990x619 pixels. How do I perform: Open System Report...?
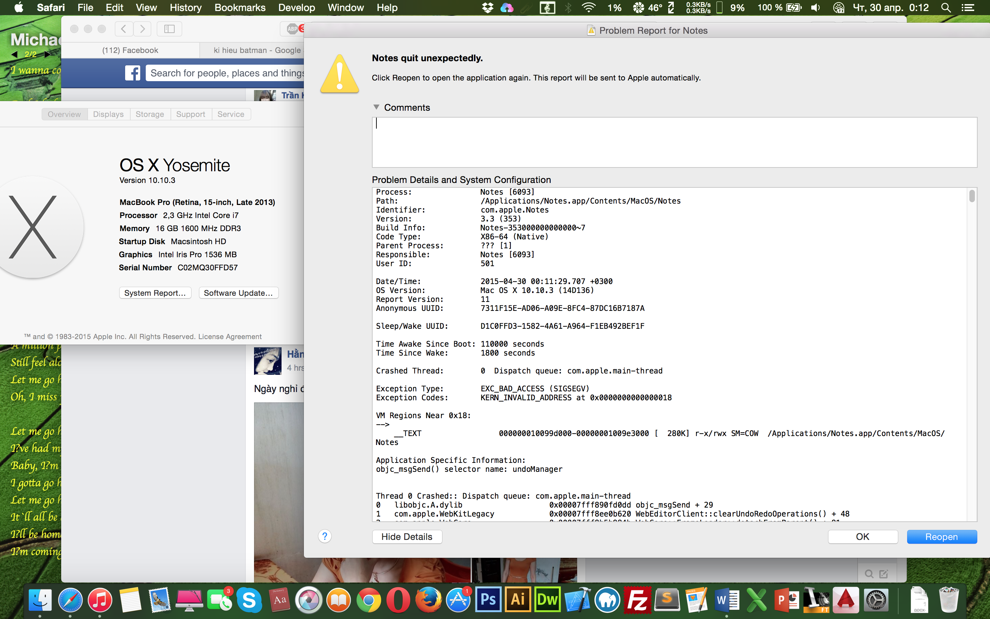tap(155, 293)
